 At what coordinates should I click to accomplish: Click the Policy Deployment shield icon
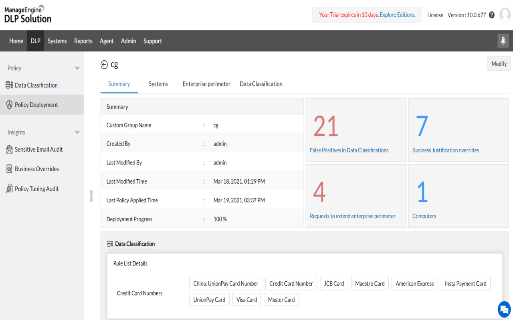point(9,105)
